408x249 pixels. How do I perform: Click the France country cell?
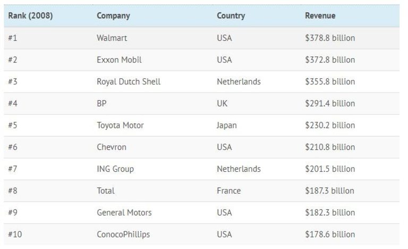pos(228,191)
